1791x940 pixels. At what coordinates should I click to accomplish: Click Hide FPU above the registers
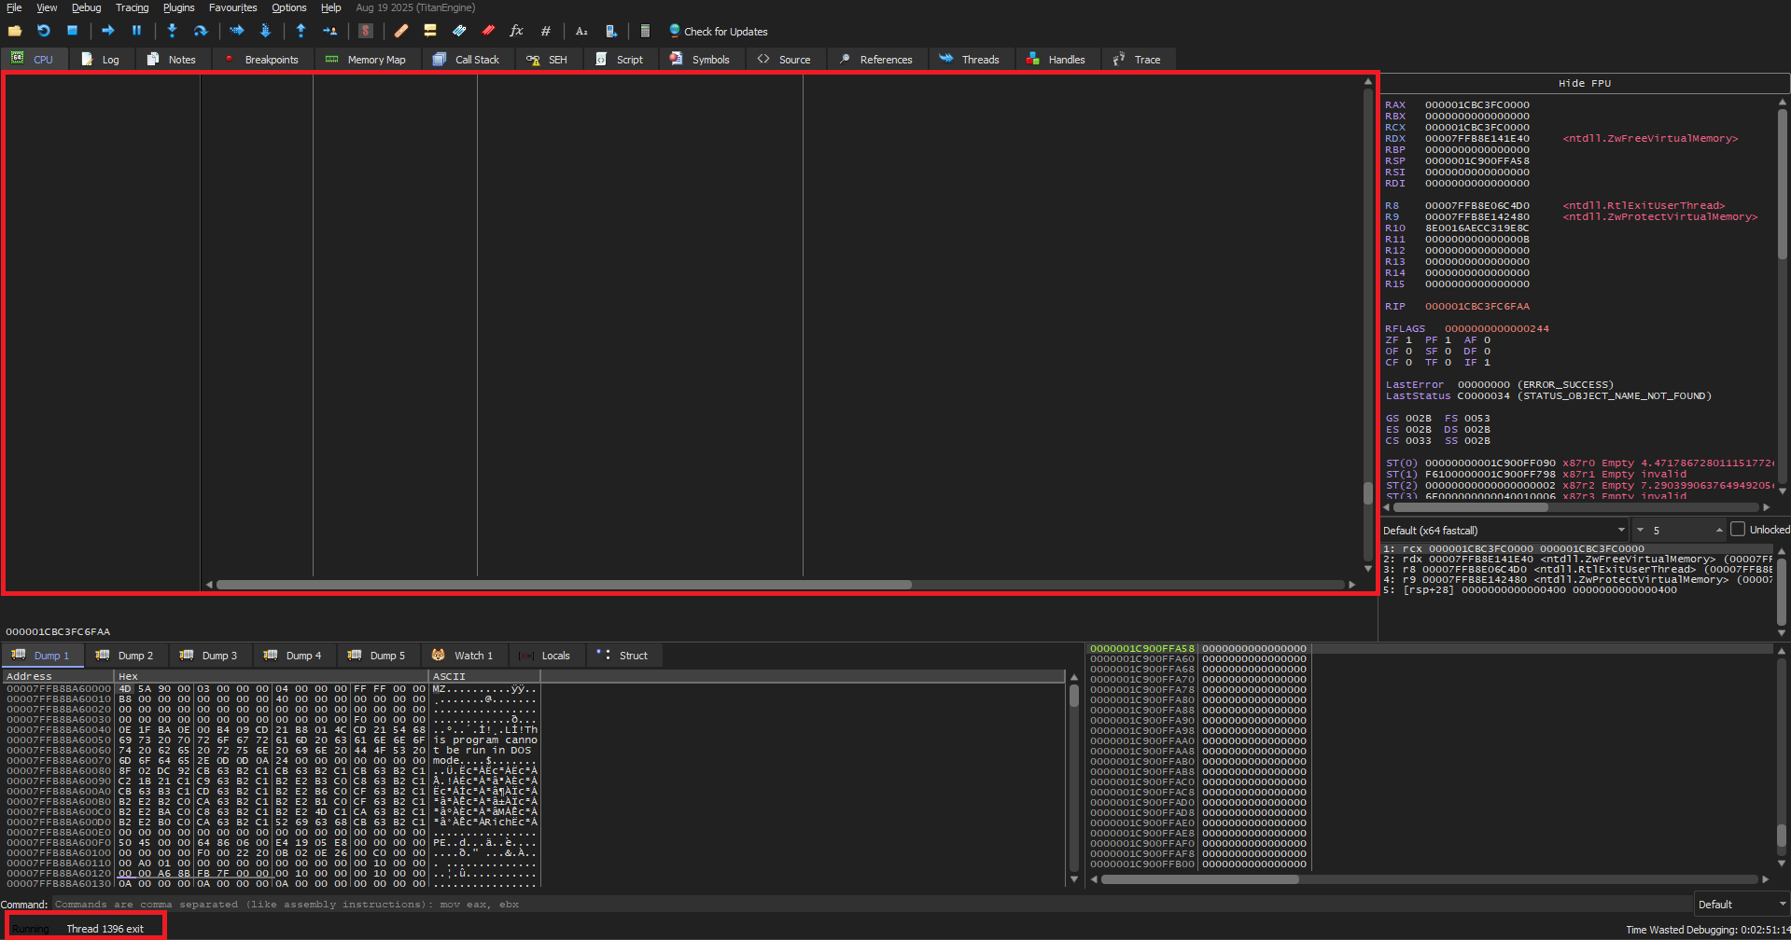pyautogui.click(x=1584, y=83)
